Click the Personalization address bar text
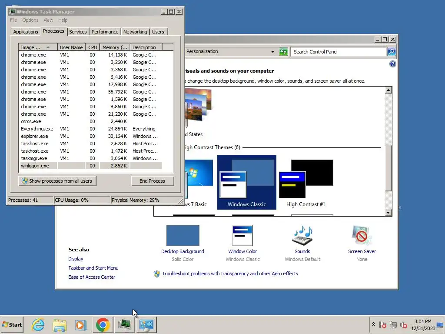This screenshot has height=334, width=445. (x=202, y=51)
